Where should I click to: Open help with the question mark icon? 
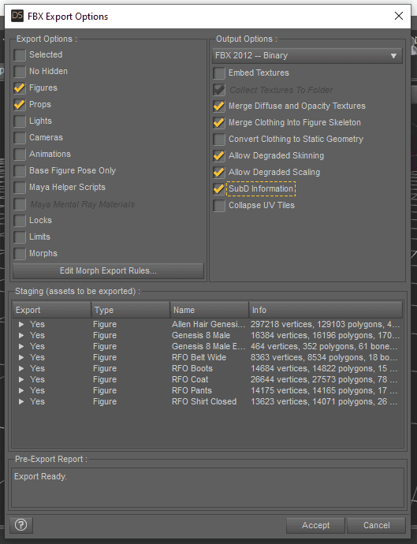tap(21, 525)
